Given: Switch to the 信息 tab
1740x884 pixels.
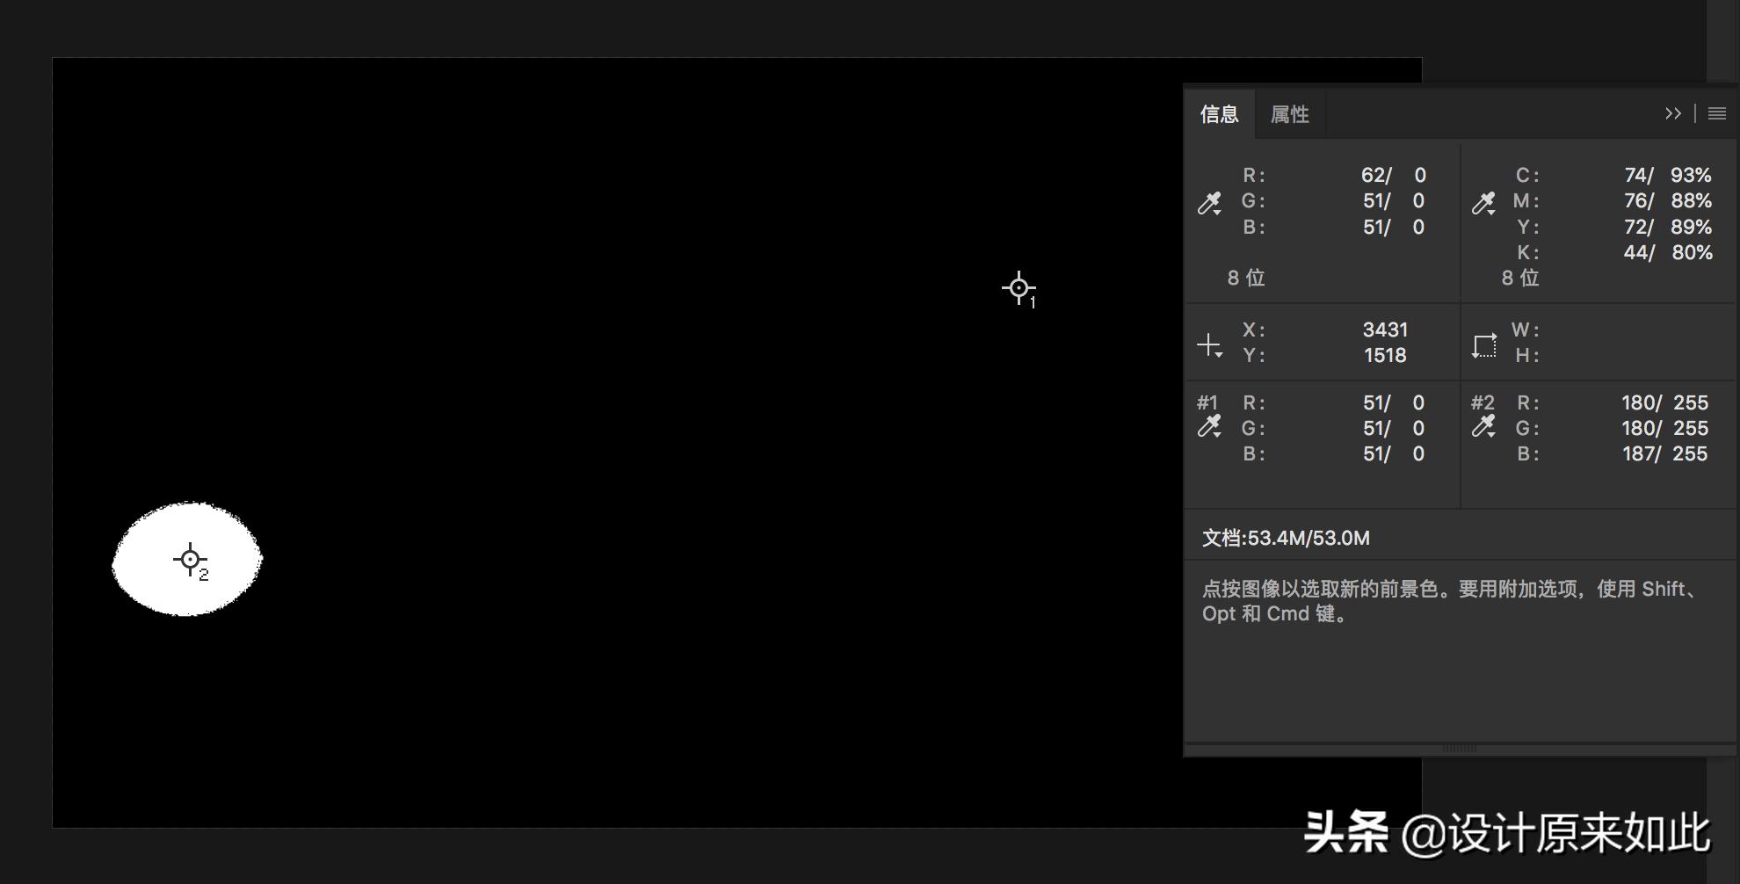Looking at the screenshot, I should tap(1220, 114).
